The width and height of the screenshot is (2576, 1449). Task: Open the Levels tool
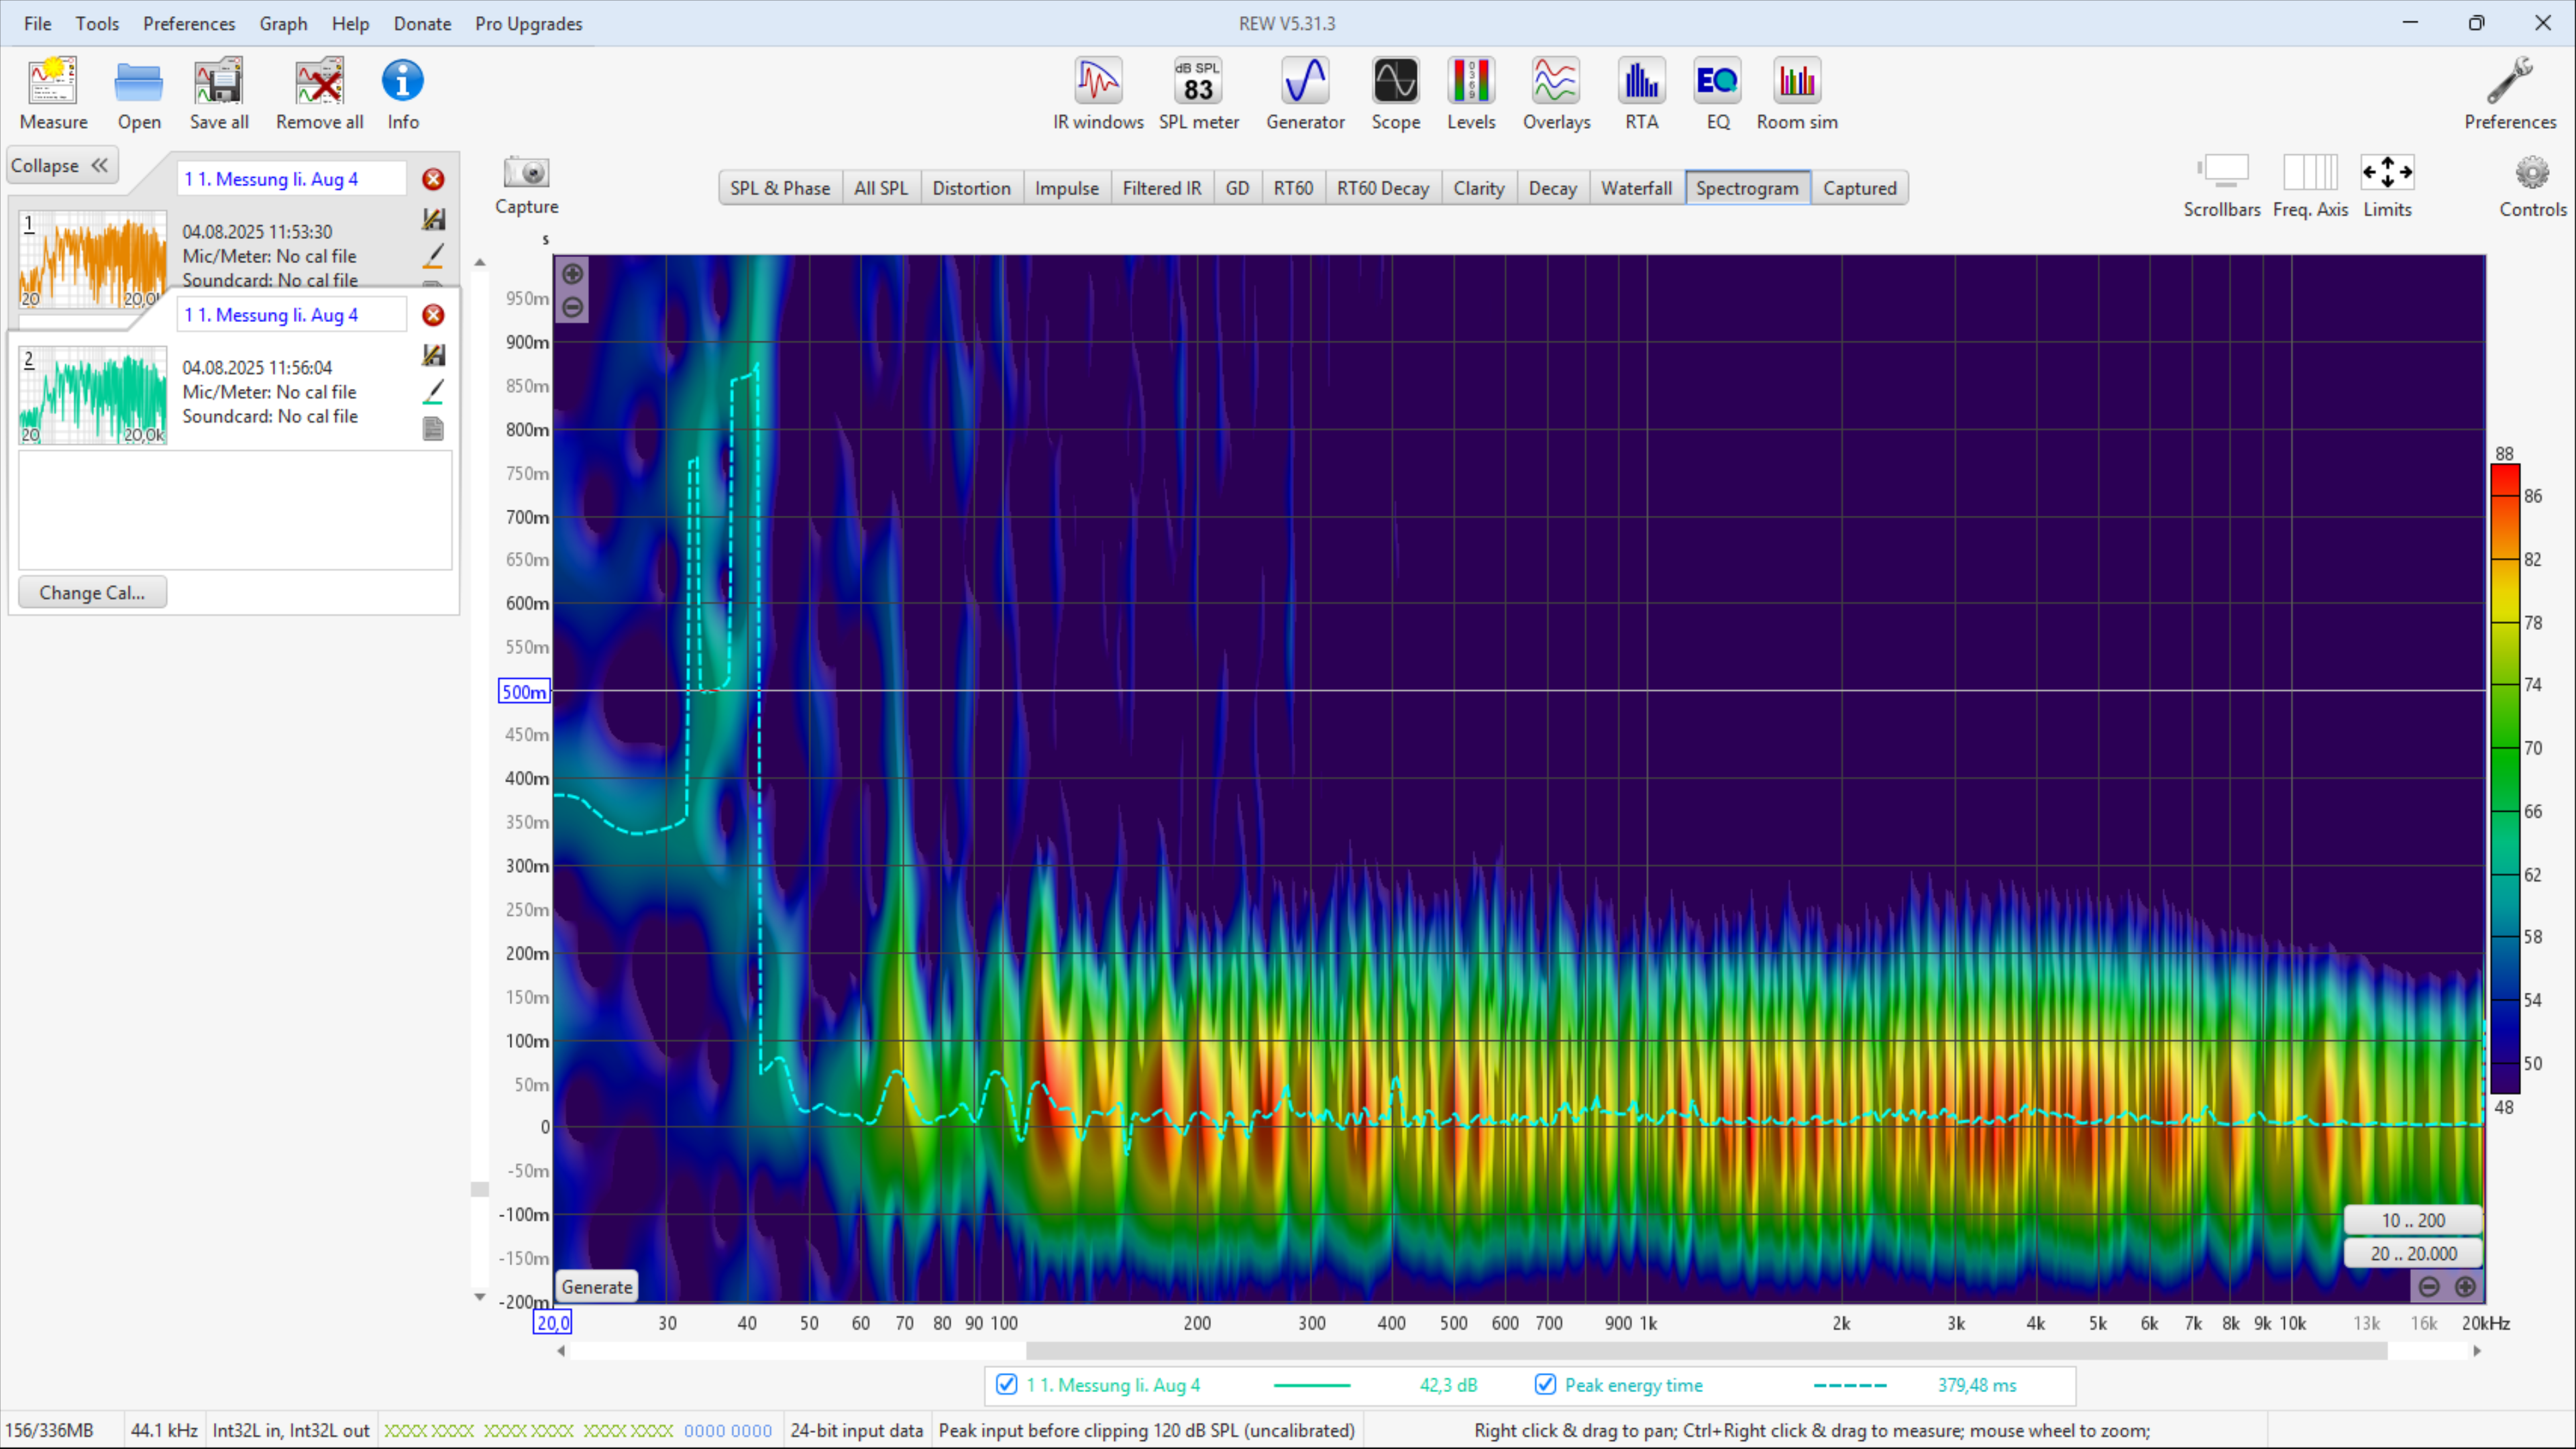tap(1471, 93)
